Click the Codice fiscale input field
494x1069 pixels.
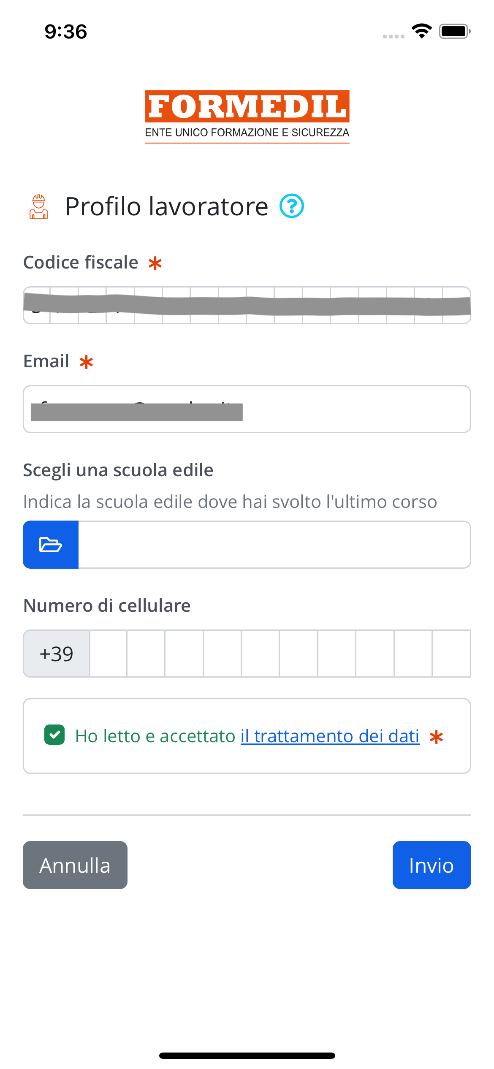[x=247, y=304]
